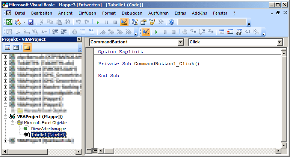Click the Insert UserForm toolbar icon
This screenshot has width=290, height=157.
point(18,22)
